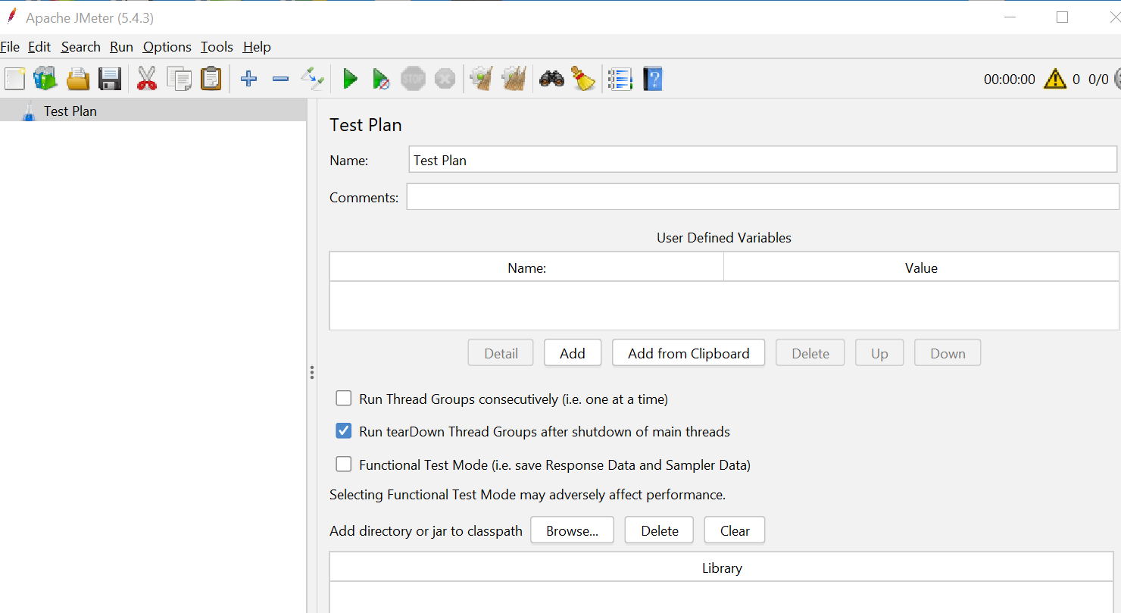Open the Function Helper list icon

tap(620, 79)
